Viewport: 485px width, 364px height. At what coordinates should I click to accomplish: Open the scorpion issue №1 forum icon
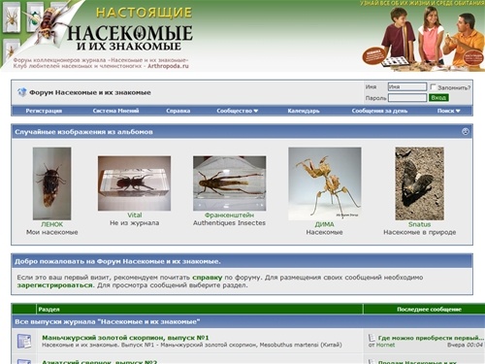[x=24, y=342]
